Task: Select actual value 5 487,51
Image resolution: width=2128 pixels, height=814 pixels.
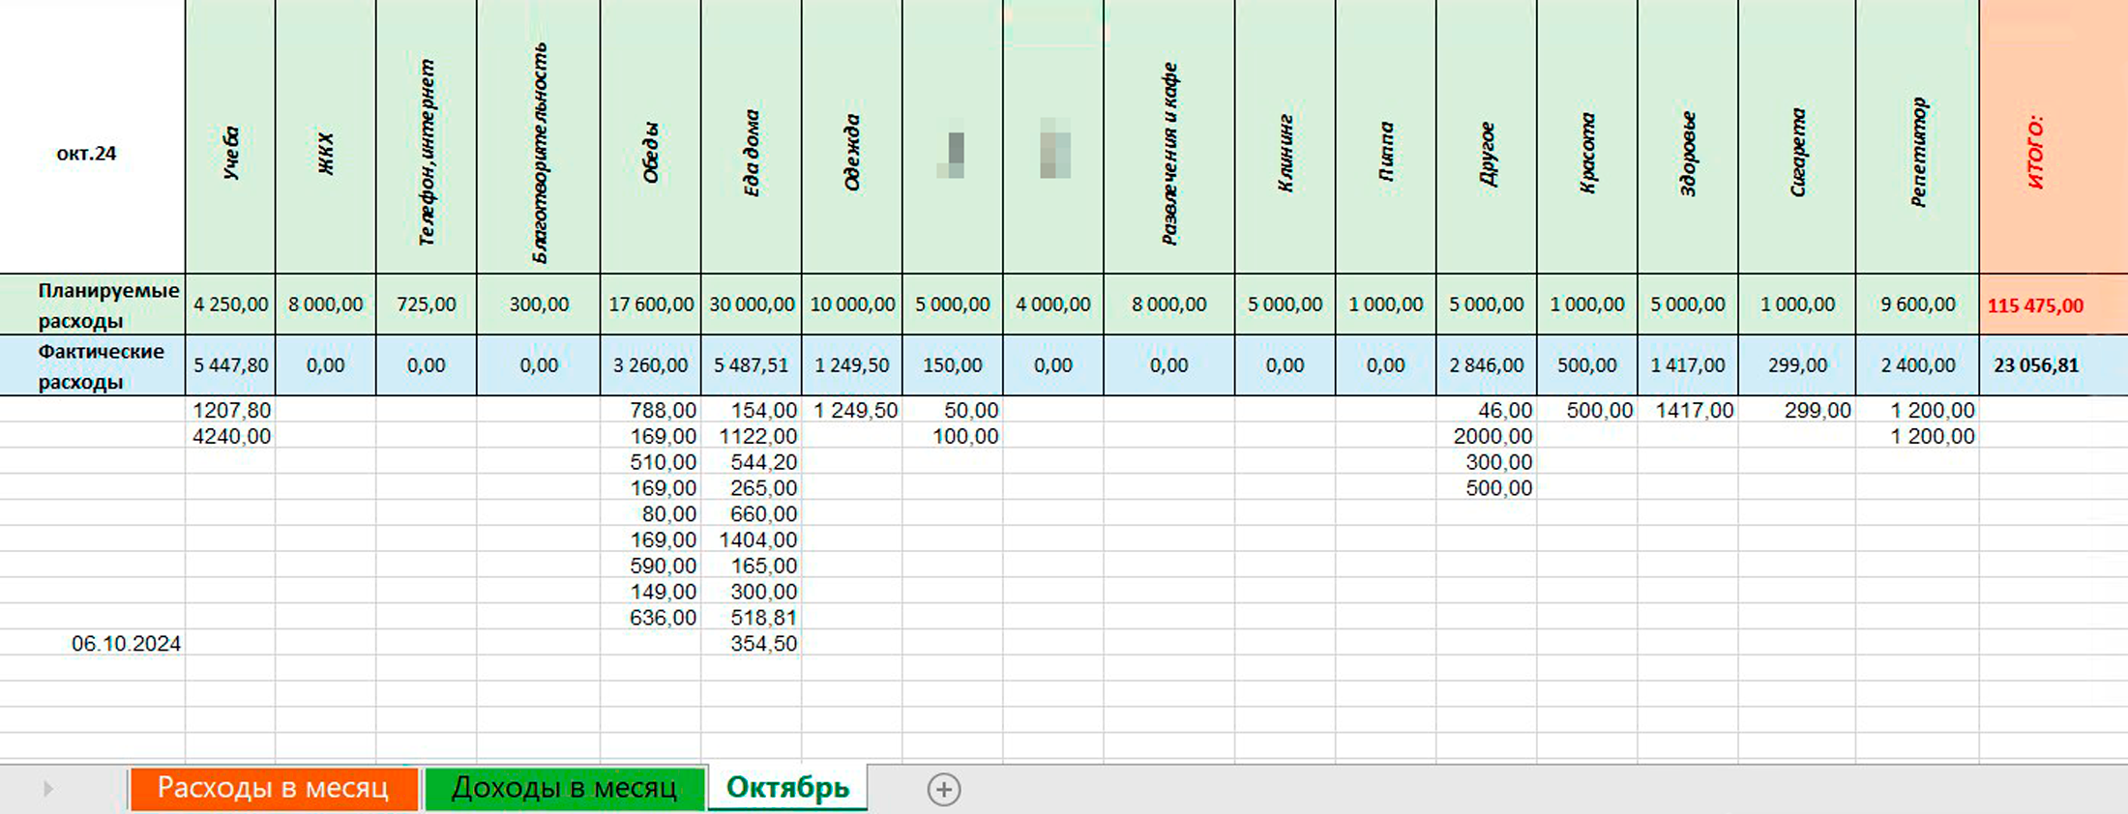Action: coord(751,365)
